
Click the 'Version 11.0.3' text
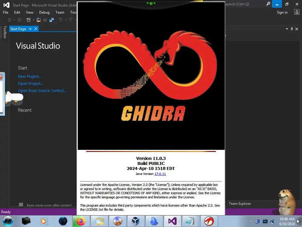[x=151, y=158]
